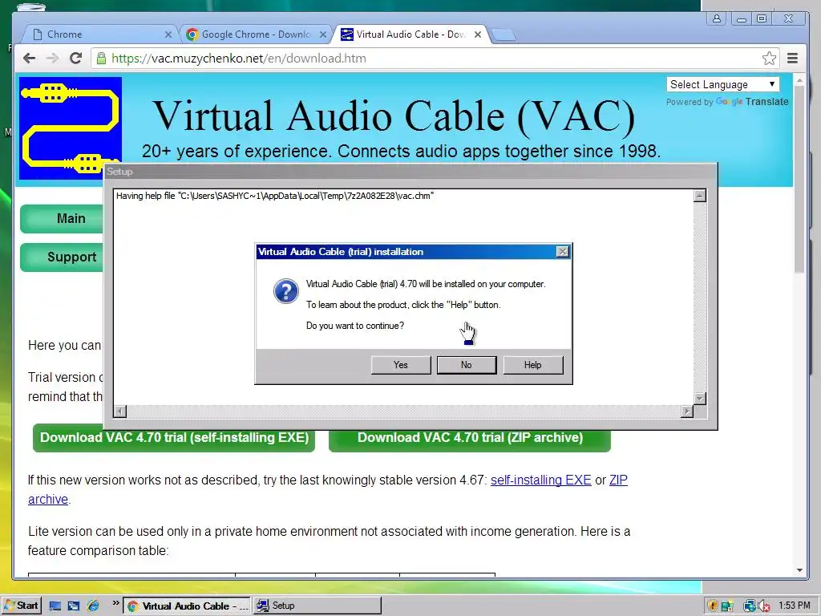Open the Chrome hamburger menu
The width and height of the screenshot is (821, 616).
coord(792,58)
